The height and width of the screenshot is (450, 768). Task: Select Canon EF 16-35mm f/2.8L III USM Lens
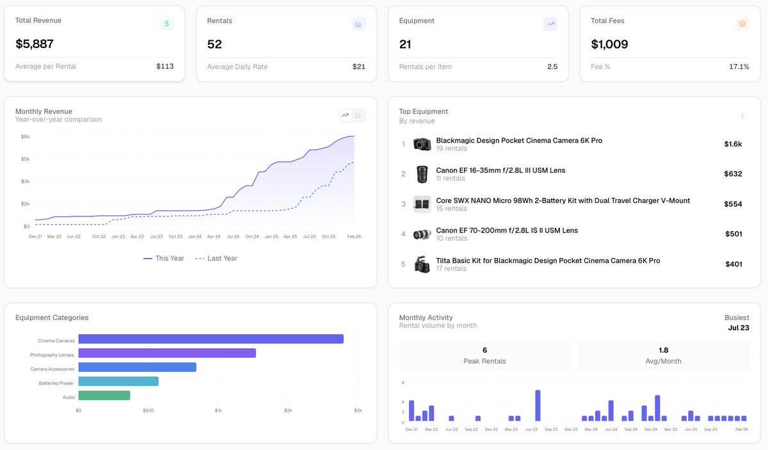point(500,170)
